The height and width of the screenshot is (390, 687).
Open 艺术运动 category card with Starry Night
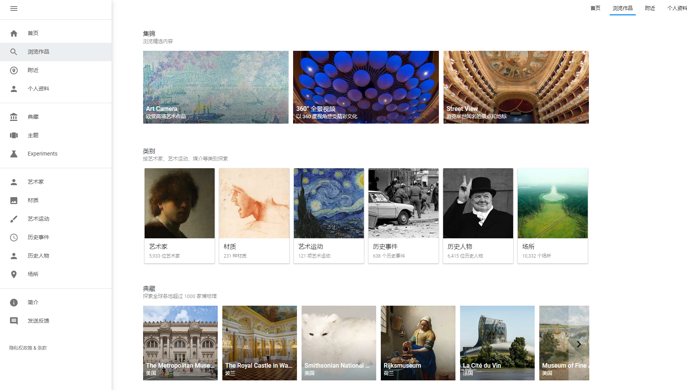tap(329, 216)
